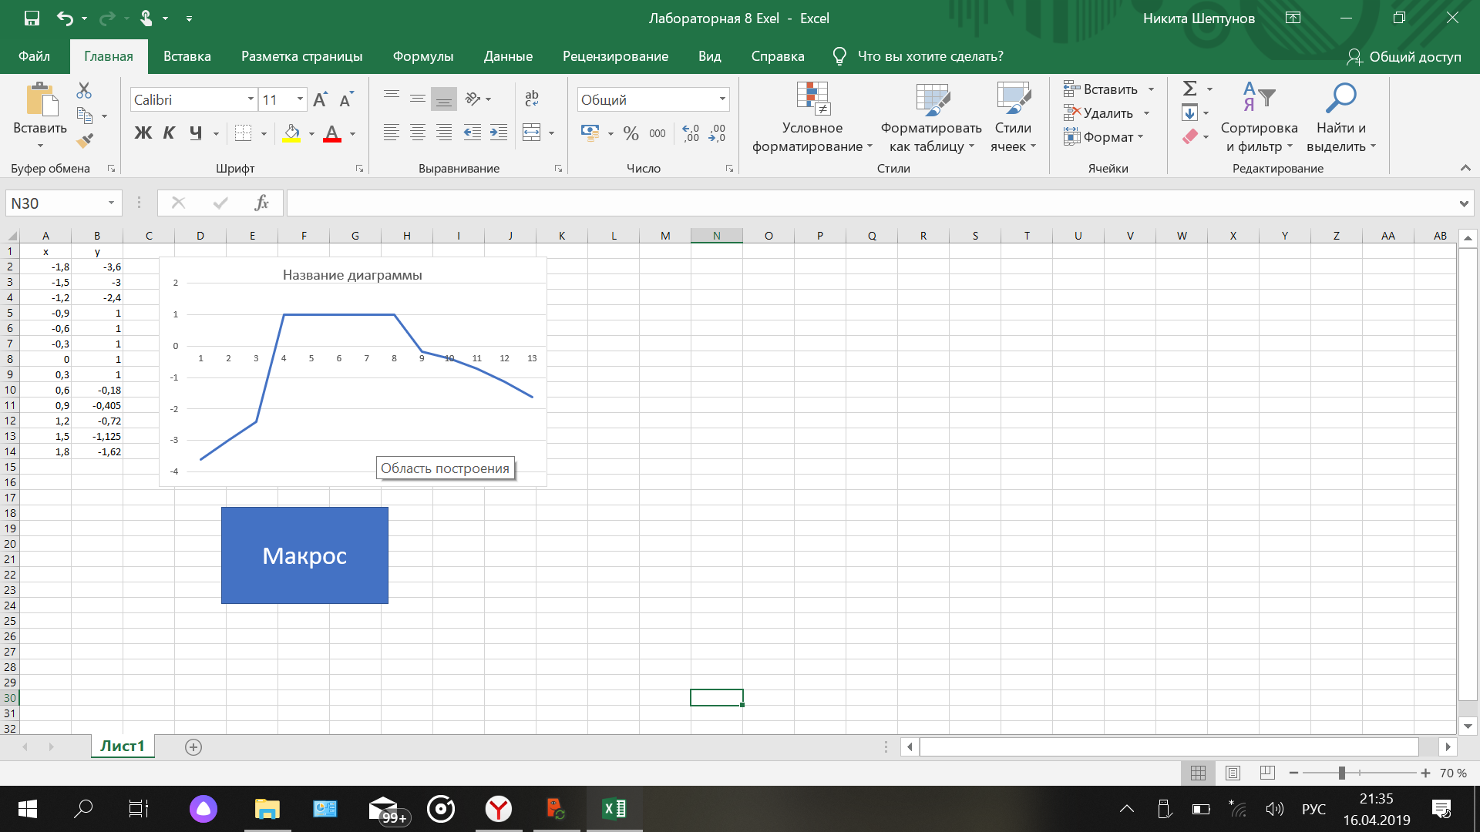Click the Fill down arrow icon
Viewport: 1480px width, 832px height.
tap(1190, 113)
